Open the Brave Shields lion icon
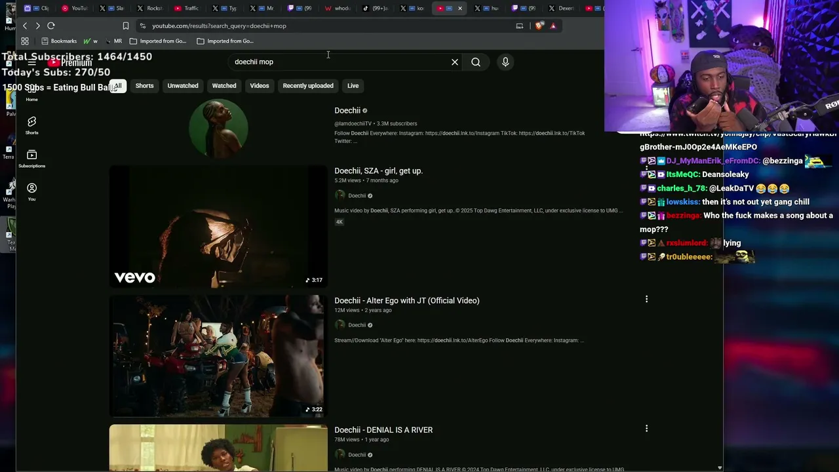This screenshot has width=839, height=472. coord(539,26)
